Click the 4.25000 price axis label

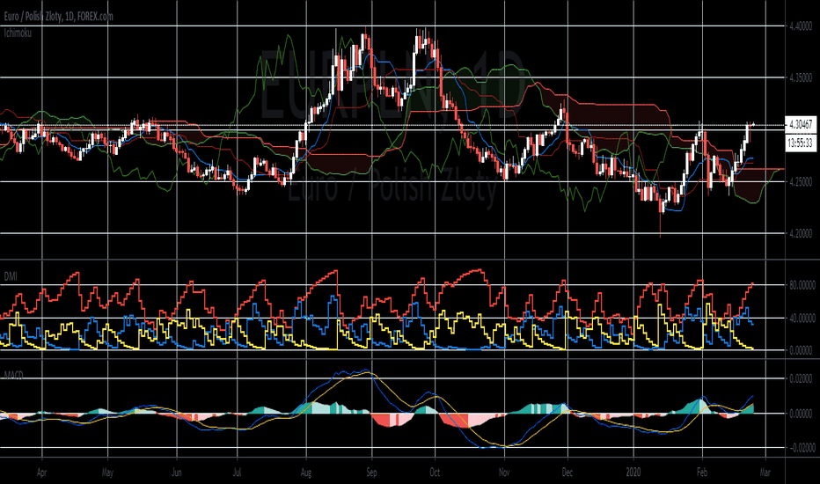[x=802, y=181]
